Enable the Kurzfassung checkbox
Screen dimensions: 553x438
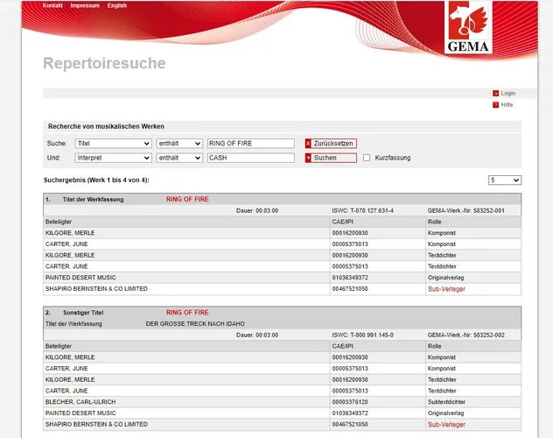[367, 158]
